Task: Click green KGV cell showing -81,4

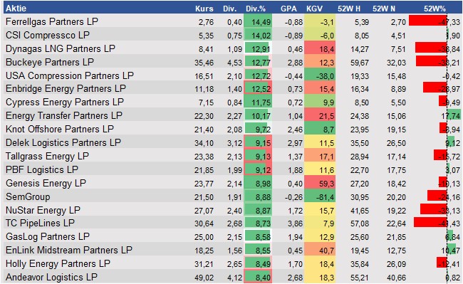Action: click(x=320, y=197)
